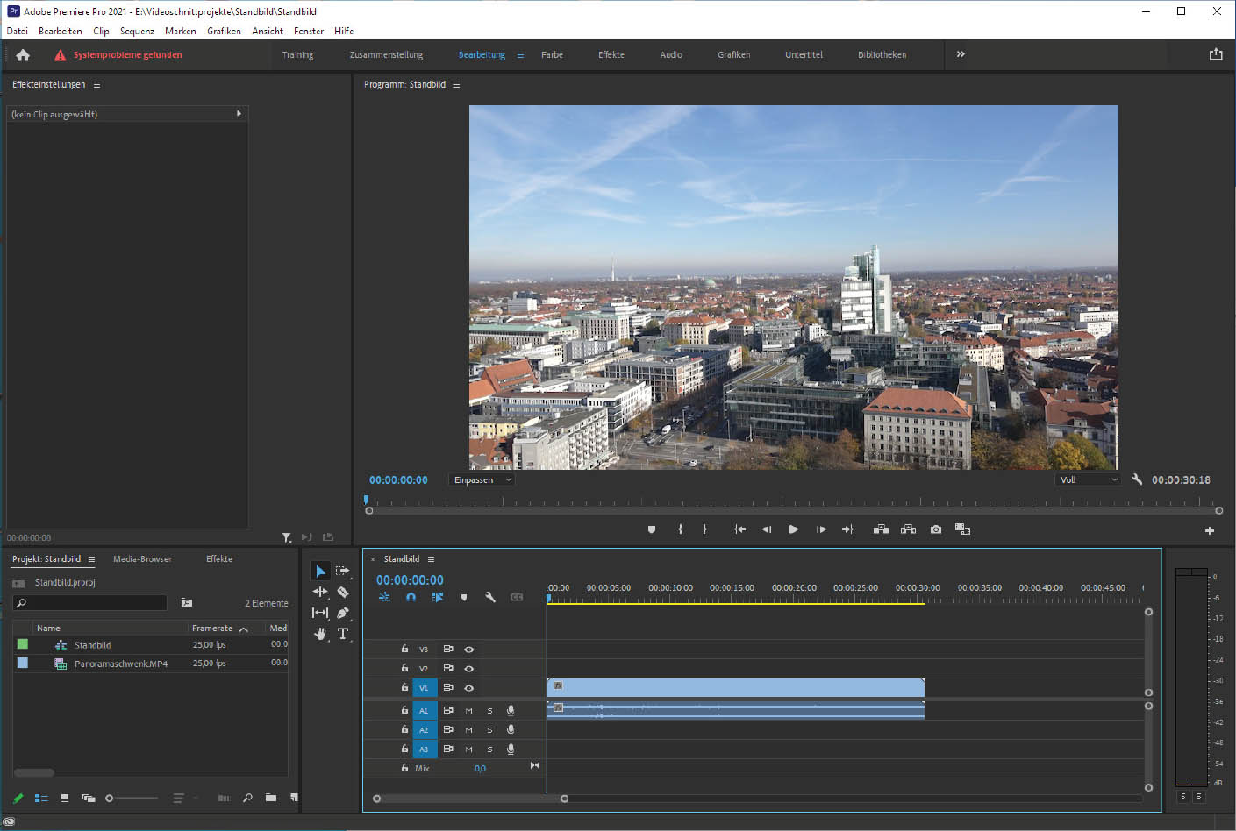Image resolution: width=1236 pixels, height=831 pixels.
Task: Go to In point in Program monitor
Action: (739, 529)
